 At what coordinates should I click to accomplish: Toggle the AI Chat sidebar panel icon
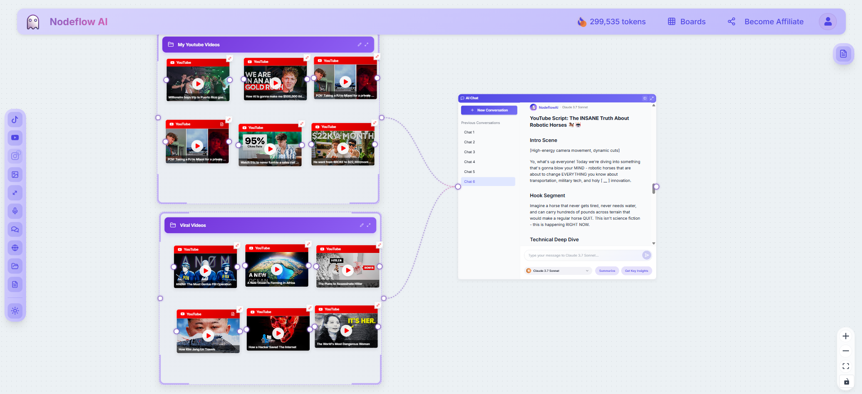pyautogui.click(x=644, y=98)
